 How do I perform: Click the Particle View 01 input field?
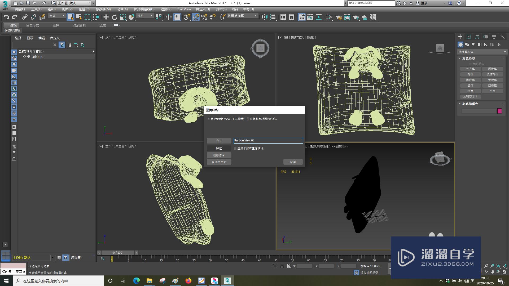coord(268,140)
